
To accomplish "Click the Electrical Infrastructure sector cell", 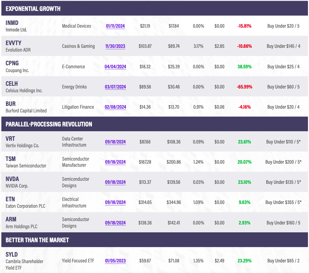I will 74,203.
